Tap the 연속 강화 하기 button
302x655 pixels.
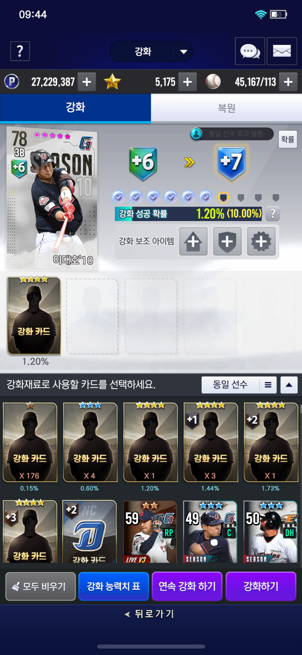coord(187,586)
